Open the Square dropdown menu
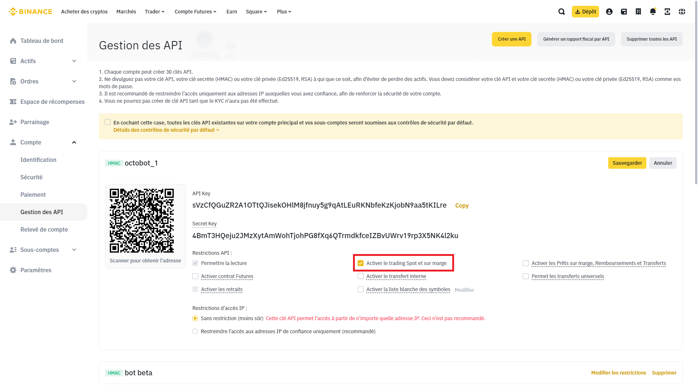Image resolution: width=698 pixels, height=392 pixels. click(x=256, y=12)
